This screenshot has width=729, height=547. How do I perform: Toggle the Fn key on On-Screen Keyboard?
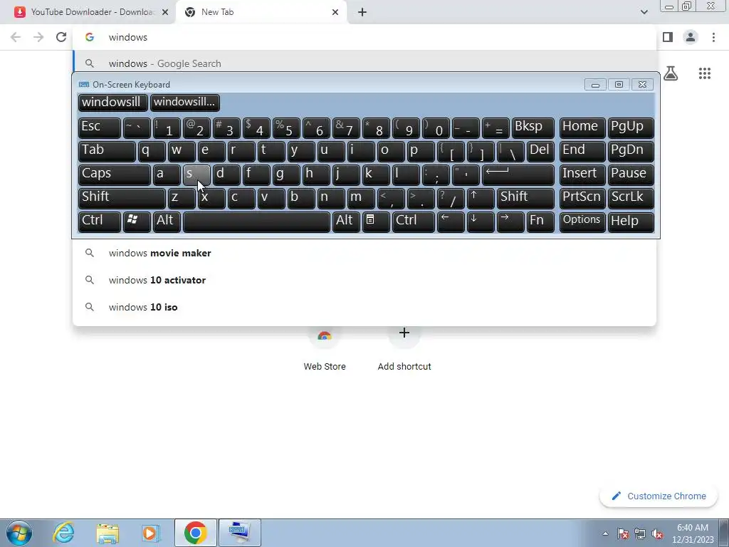point(541,222)
